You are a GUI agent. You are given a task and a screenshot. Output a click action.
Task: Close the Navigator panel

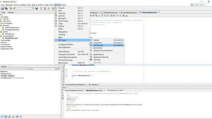click(x=8, y=66)
